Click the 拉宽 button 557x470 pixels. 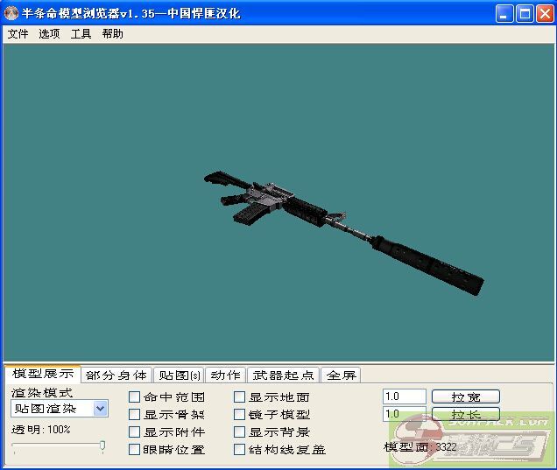[x=465, y=397]
